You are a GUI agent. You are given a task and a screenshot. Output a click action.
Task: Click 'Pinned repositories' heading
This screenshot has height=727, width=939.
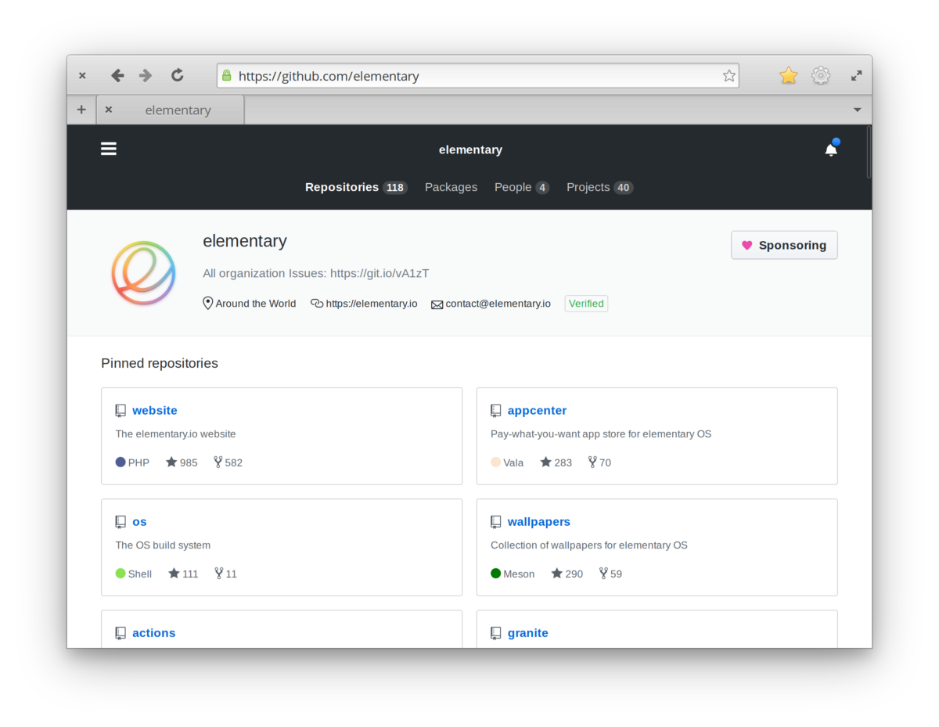160,363
